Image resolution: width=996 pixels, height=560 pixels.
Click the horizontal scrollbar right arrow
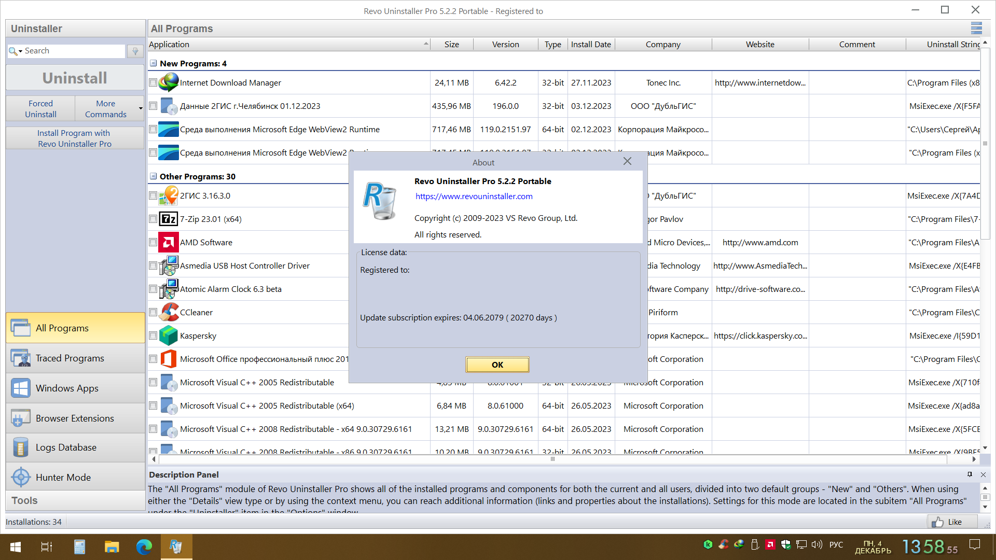974,459
